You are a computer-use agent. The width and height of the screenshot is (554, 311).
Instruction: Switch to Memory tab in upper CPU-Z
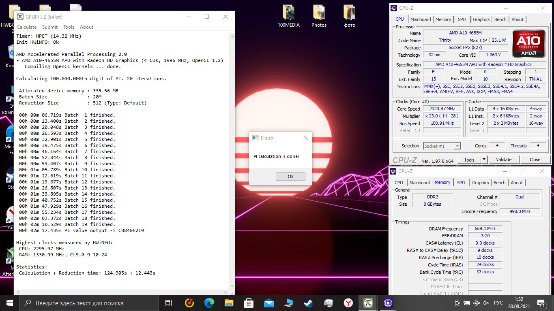tap(443, 19)
